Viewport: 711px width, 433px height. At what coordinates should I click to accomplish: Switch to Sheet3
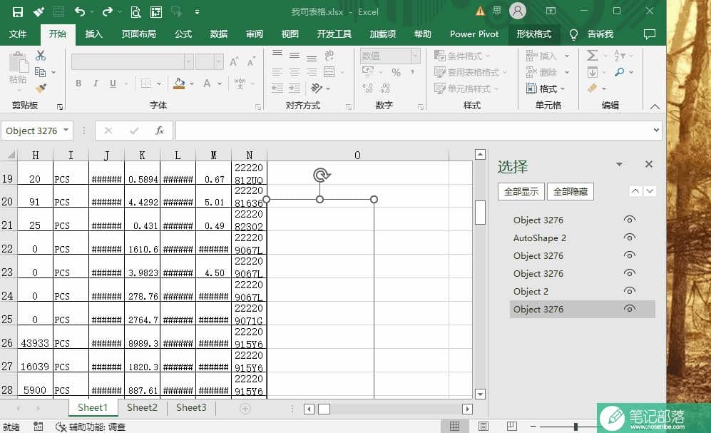(x=191, y=407)
